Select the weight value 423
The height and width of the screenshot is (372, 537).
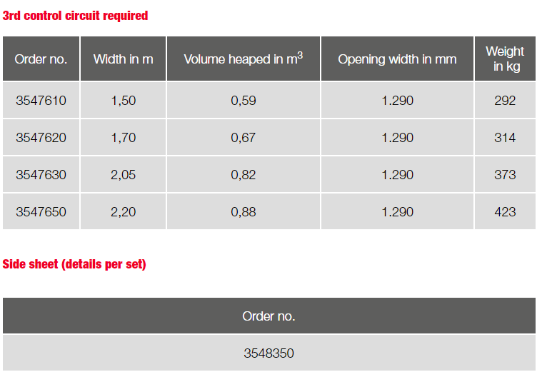click(x=505, y=211)
